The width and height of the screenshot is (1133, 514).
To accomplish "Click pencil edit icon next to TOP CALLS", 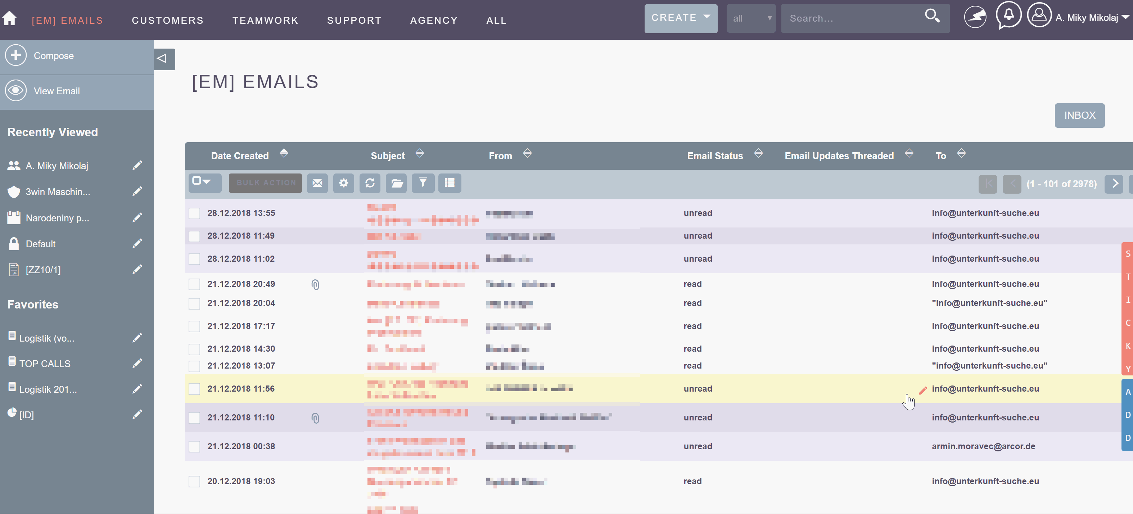I will [137, 363].
